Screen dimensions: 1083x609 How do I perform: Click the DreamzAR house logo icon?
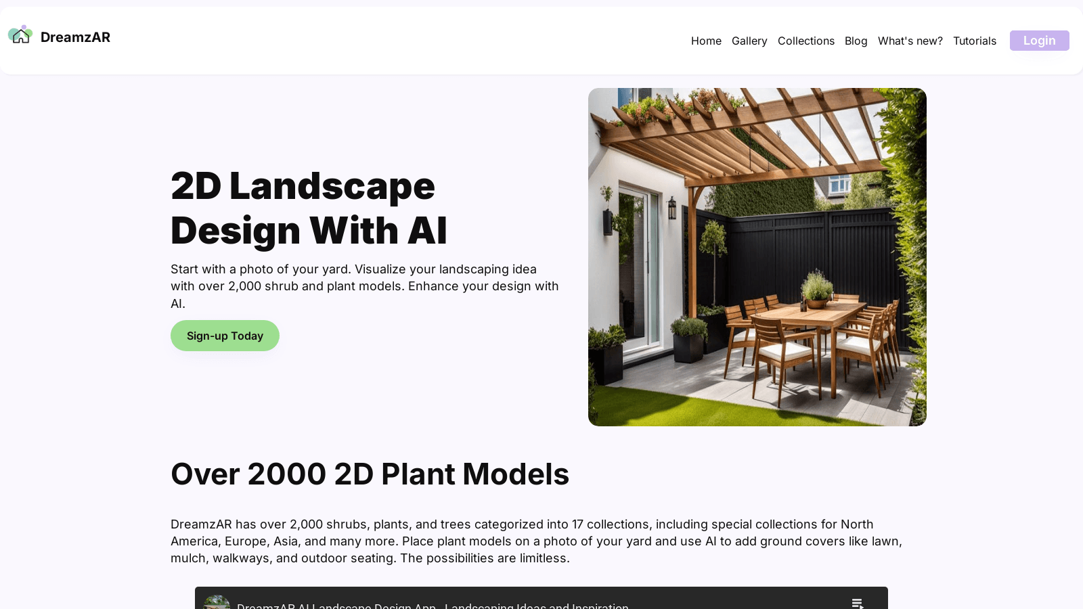(x=20, y=35)
